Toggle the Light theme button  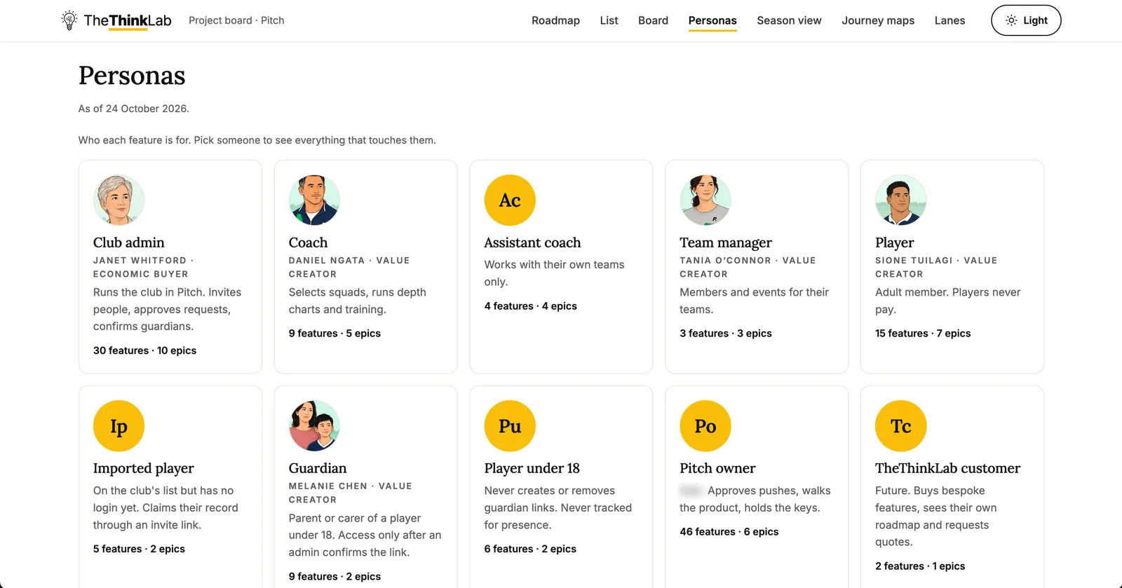click(1026, 20)
